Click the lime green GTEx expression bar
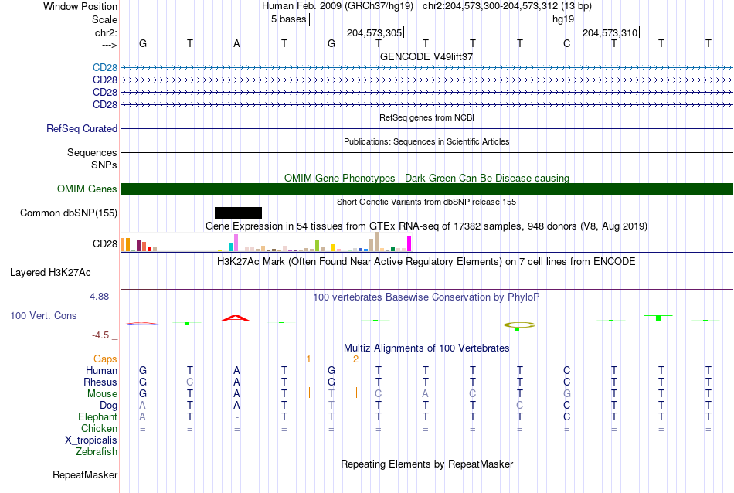734x493 pixels. click(x=317, y=245)
